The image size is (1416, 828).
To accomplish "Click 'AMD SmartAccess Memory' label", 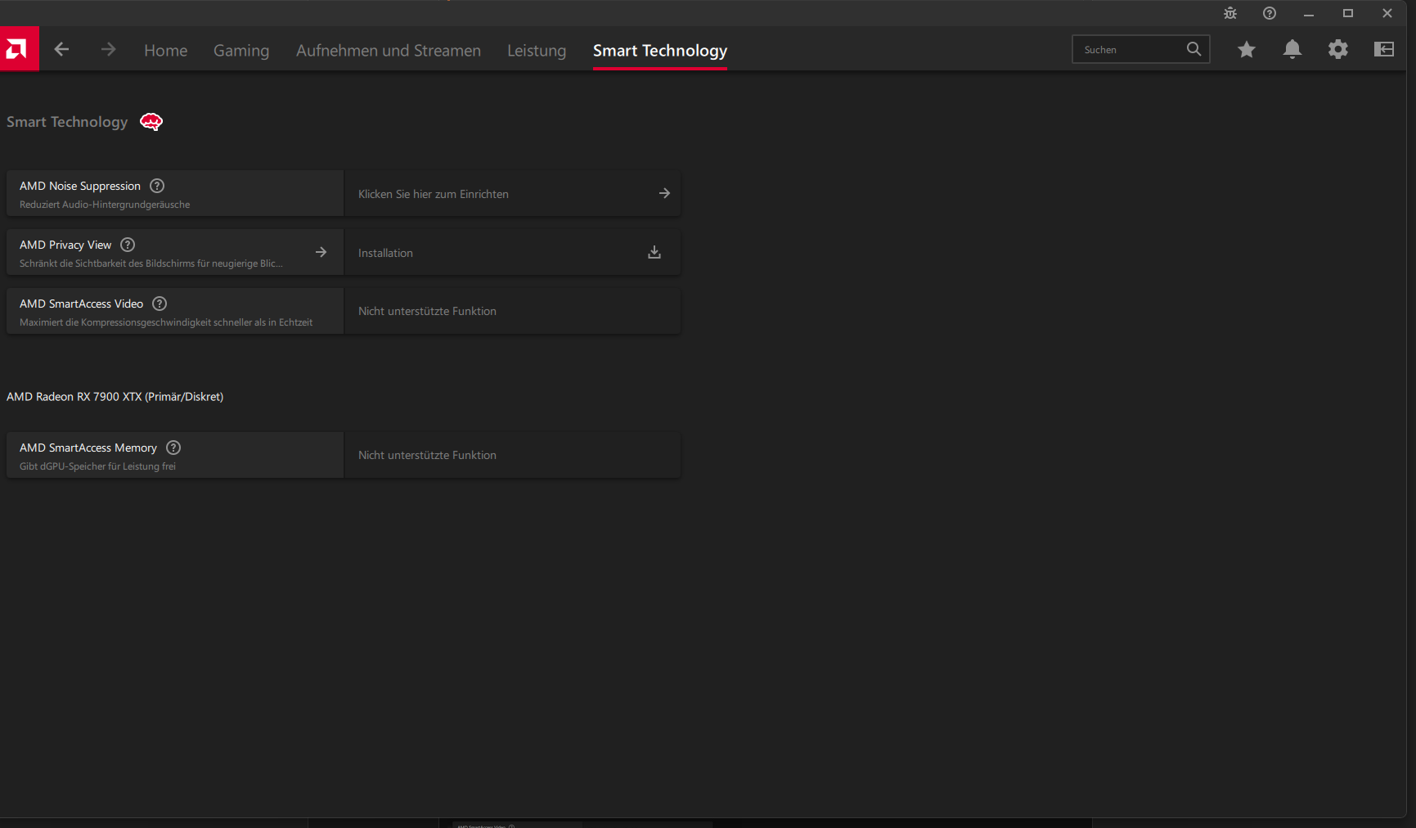I will tap(88, 448).
